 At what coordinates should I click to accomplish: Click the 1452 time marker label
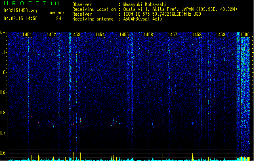(51, 35)
